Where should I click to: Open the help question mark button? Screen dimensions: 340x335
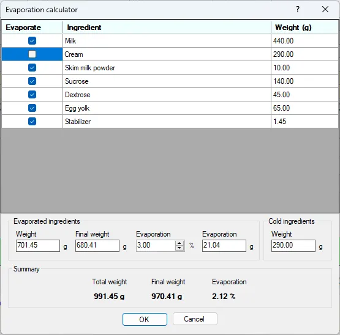click(298, 9)
